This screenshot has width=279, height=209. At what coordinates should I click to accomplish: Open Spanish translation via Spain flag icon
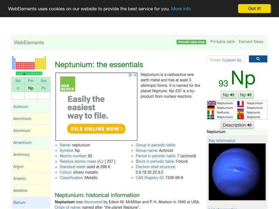click(241, 112)
